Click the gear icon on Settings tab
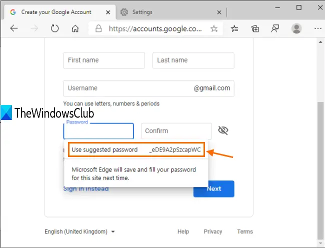325x248 pixels. coord(124,12)
